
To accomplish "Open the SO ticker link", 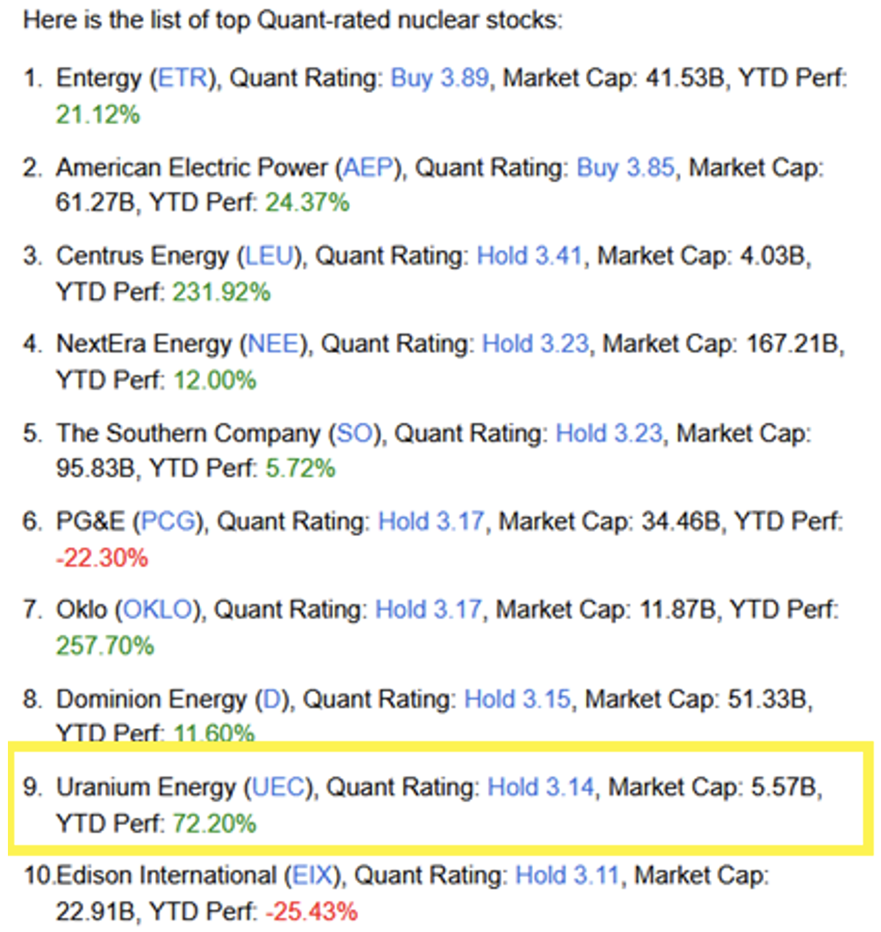I will click(355, 434).
